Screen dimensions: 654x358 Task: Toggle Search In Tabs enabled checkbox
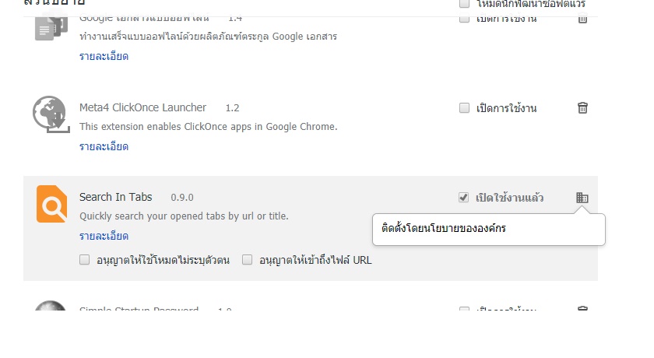coord(463,198)
